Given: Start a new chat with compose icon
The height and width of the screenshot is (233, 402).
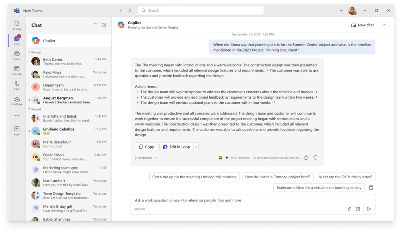Looking at the screenshot, I should (104, 25).
